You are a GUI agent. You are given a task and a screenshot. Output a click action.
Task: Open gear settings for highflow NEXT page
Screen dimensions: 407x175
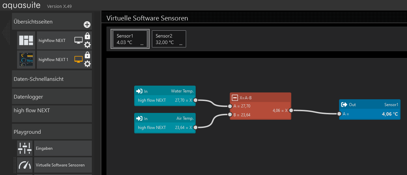click(87, 44)
